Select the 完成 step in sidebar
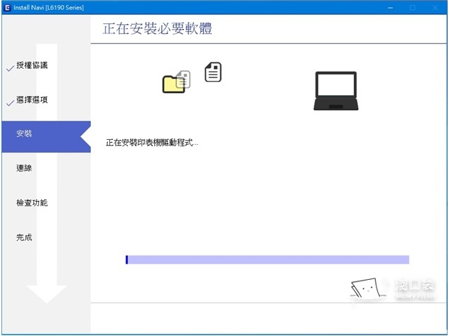The width and height of the screenshot is (449, 336). tap(24, 237)
